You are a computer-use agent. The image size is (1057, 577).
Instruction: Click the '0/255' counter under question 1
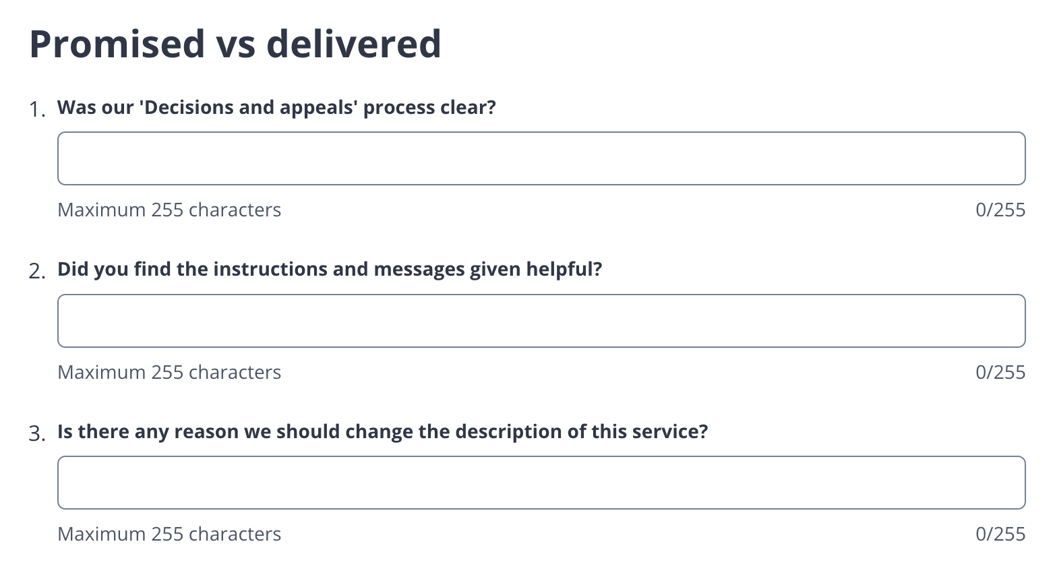coord(1000,210)
